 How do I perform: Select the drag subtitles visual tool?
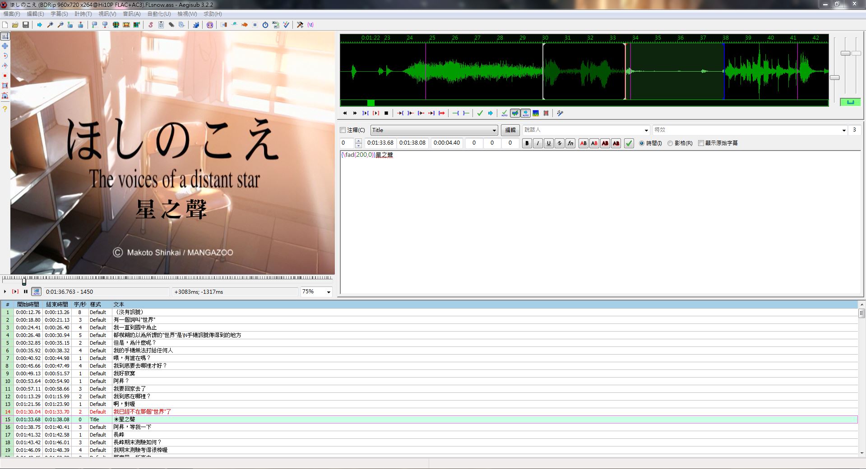[5, 46]
